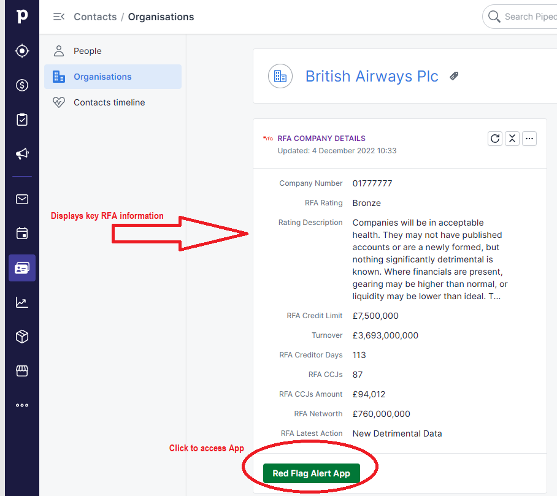
Task: Click New Detrimental Data value
Action: coord(397,433)
